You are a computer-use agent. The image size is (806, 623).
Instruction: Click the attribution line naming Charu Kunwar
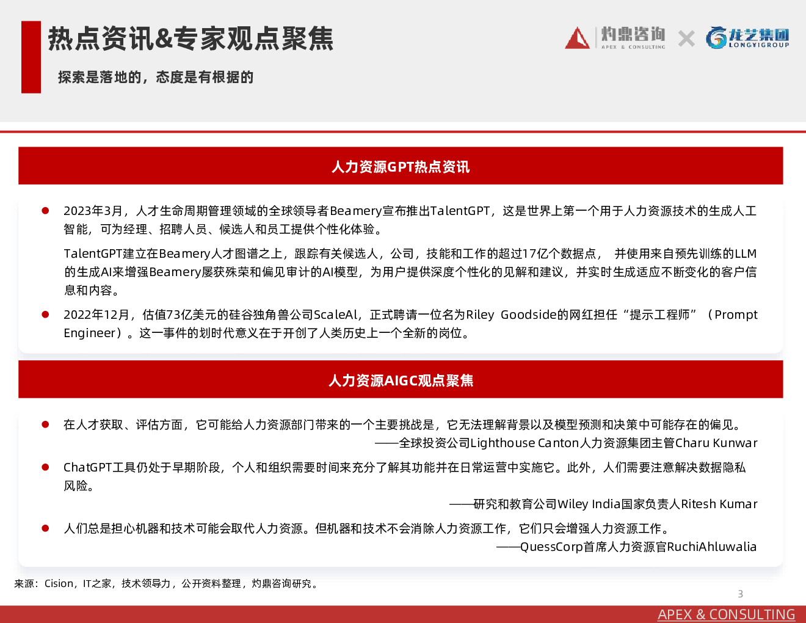point(565,443)
